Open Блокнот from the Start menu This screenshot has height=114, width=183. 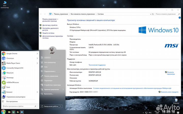[20, 92]
